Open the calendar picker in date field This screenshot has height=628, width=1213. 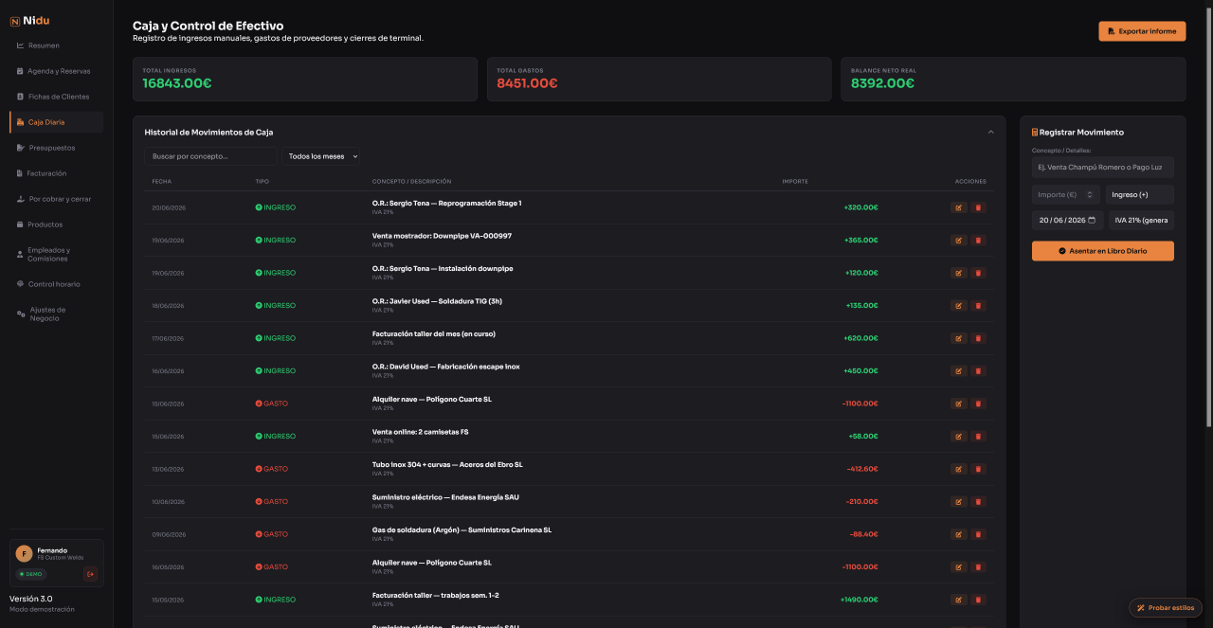pos(1092,220)
